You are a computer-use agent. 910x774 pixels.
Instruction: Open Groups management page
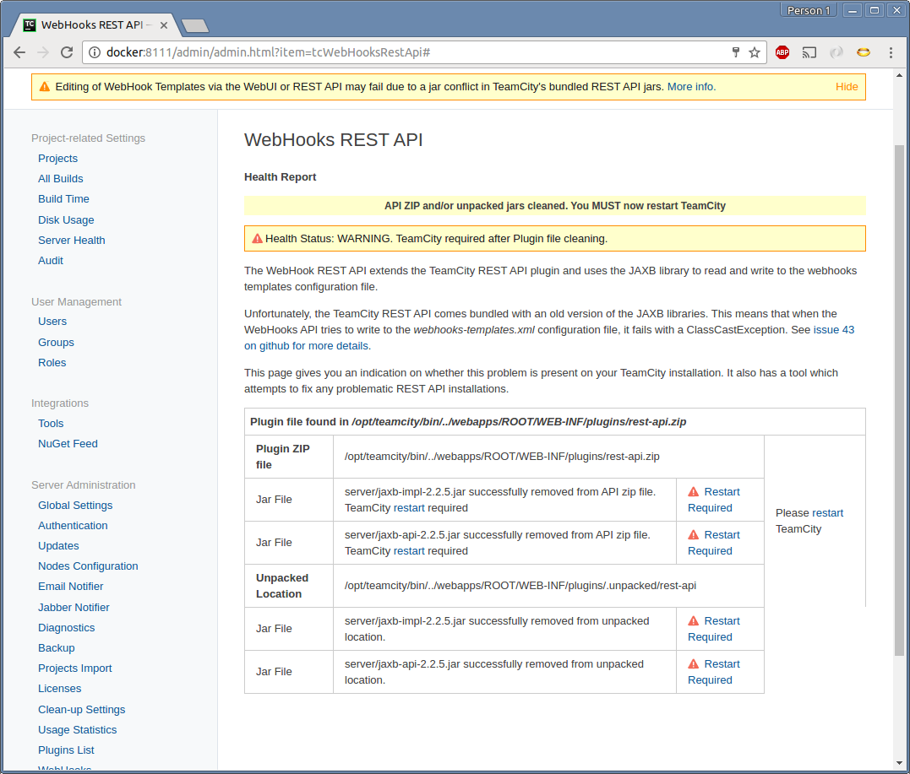coord(56,342)
